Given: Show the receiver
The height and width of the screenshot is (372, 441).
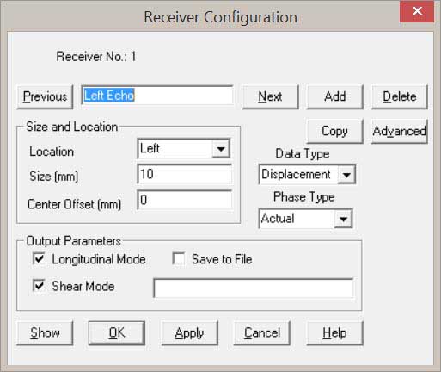Looking at the screenshot, I should click(x=45, y=333).
